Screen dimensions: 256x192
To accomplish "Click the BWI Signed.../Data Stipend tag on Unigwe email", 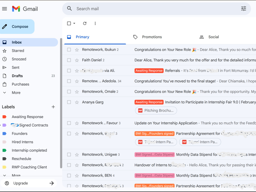I will pyautogui.click(x=155, y=155).
